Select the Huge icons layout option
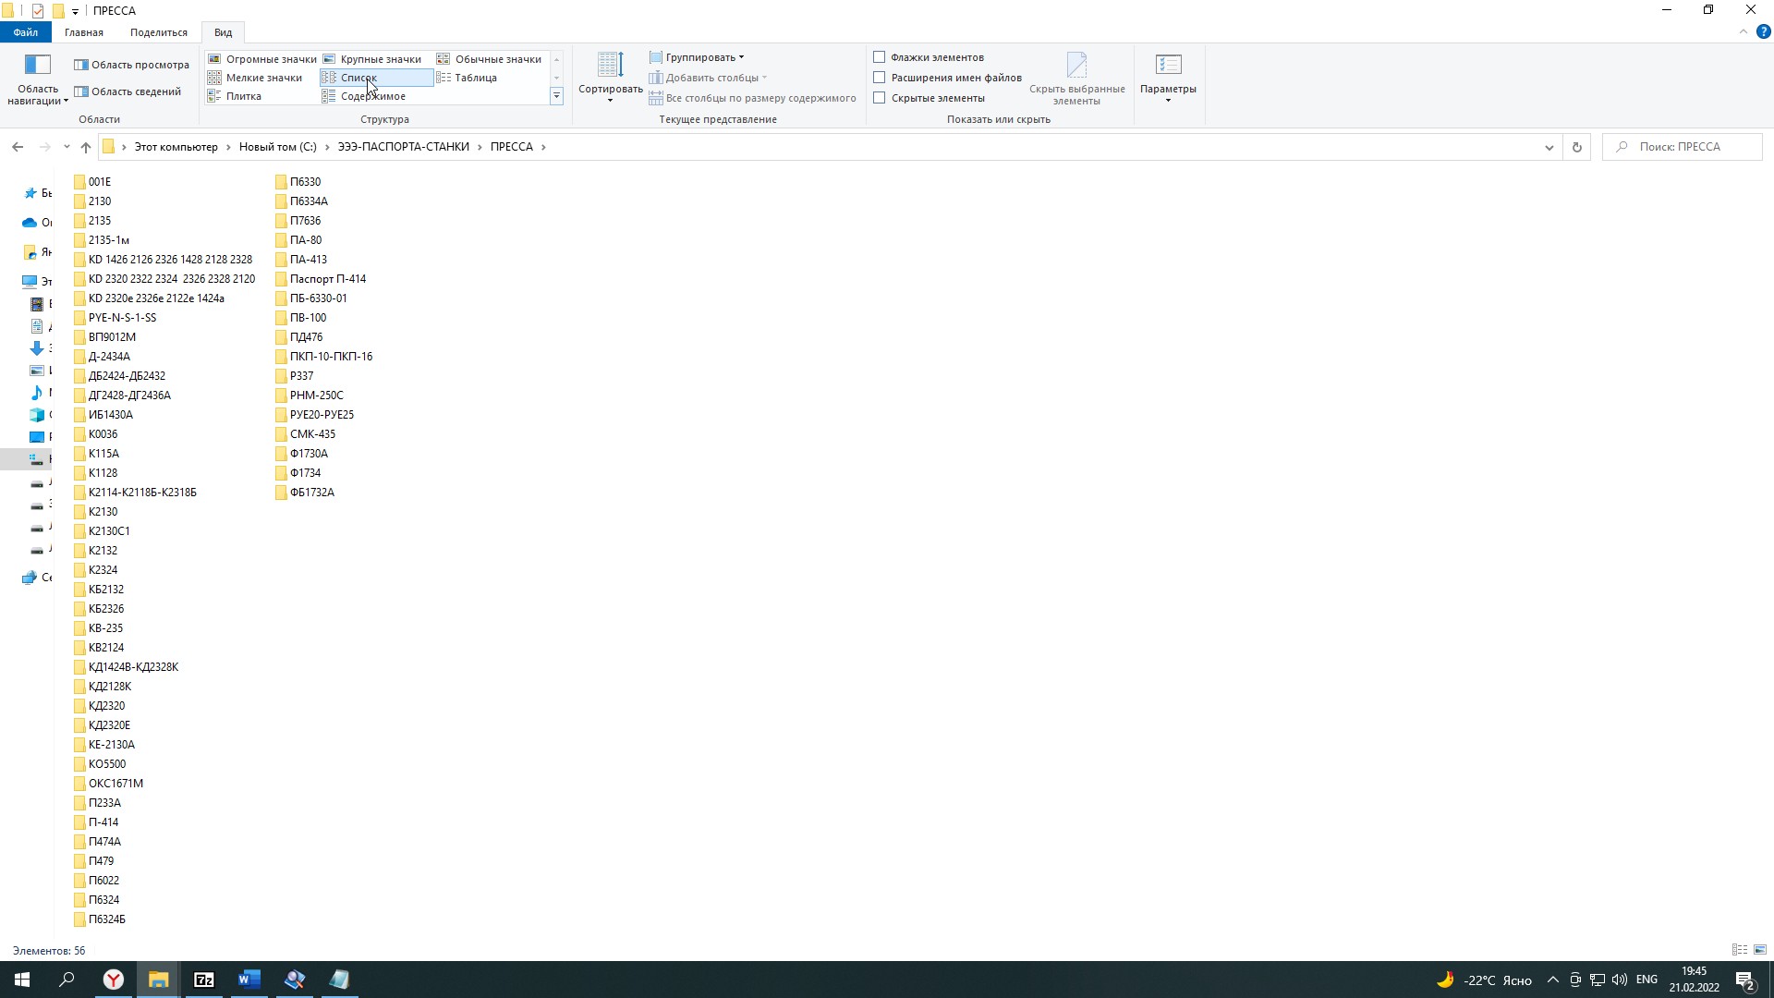Screen dimensions: 1774x998 tap(270, 59)
